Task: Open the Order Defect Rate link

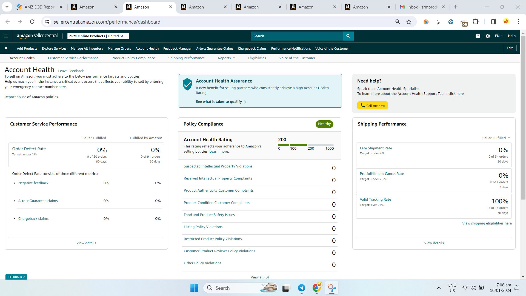Action: click(x=29, y=149)
